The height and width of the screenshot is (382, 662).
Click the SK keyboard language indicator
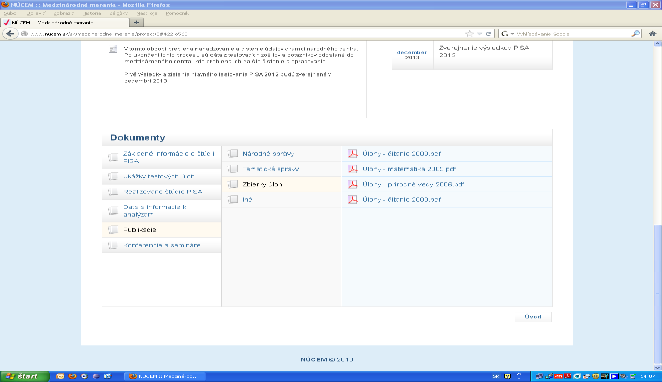pyautogui.click(x=496, y=376)
